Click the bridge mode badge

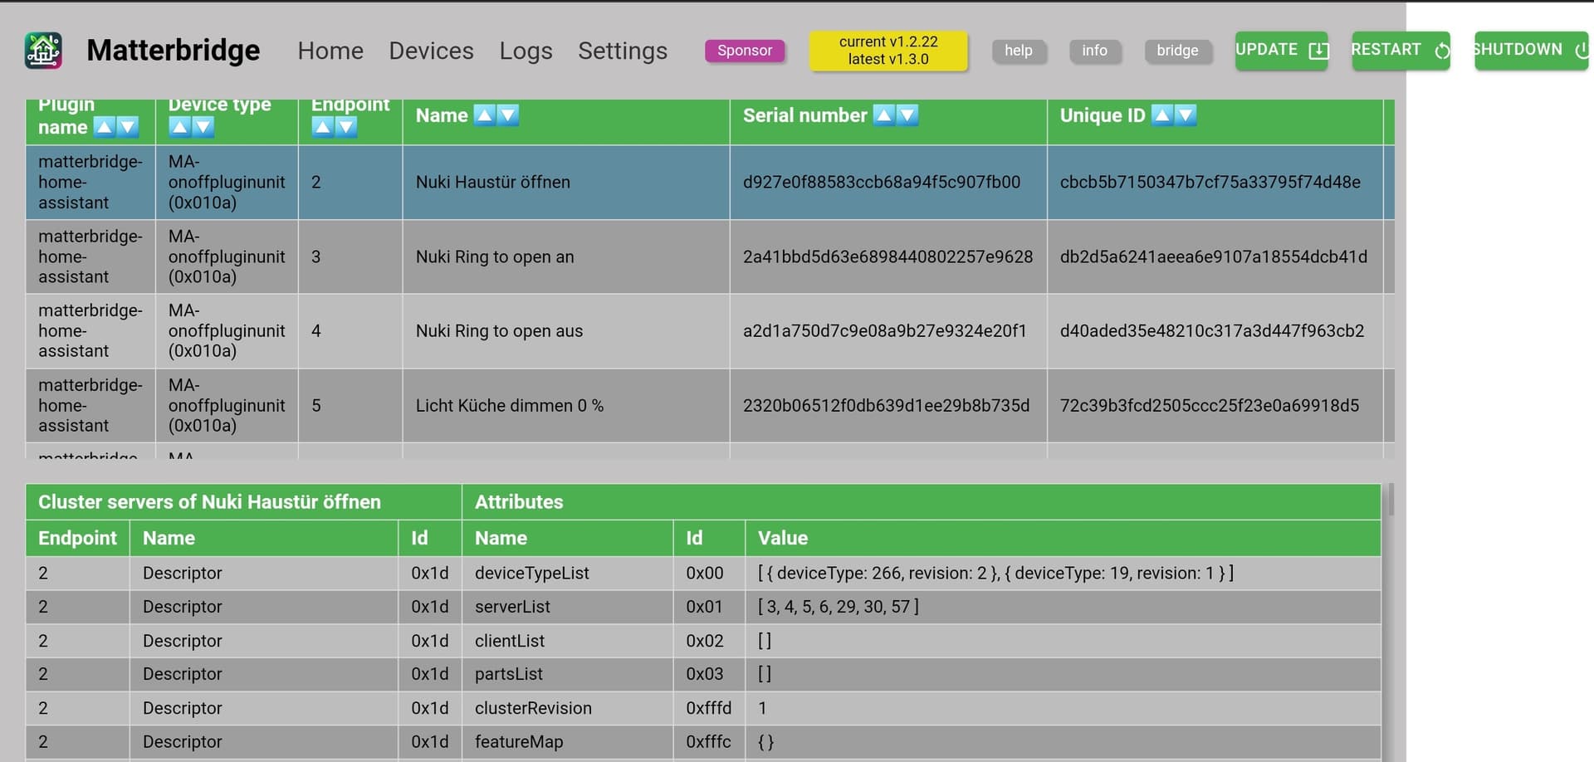click(1177, 51)
